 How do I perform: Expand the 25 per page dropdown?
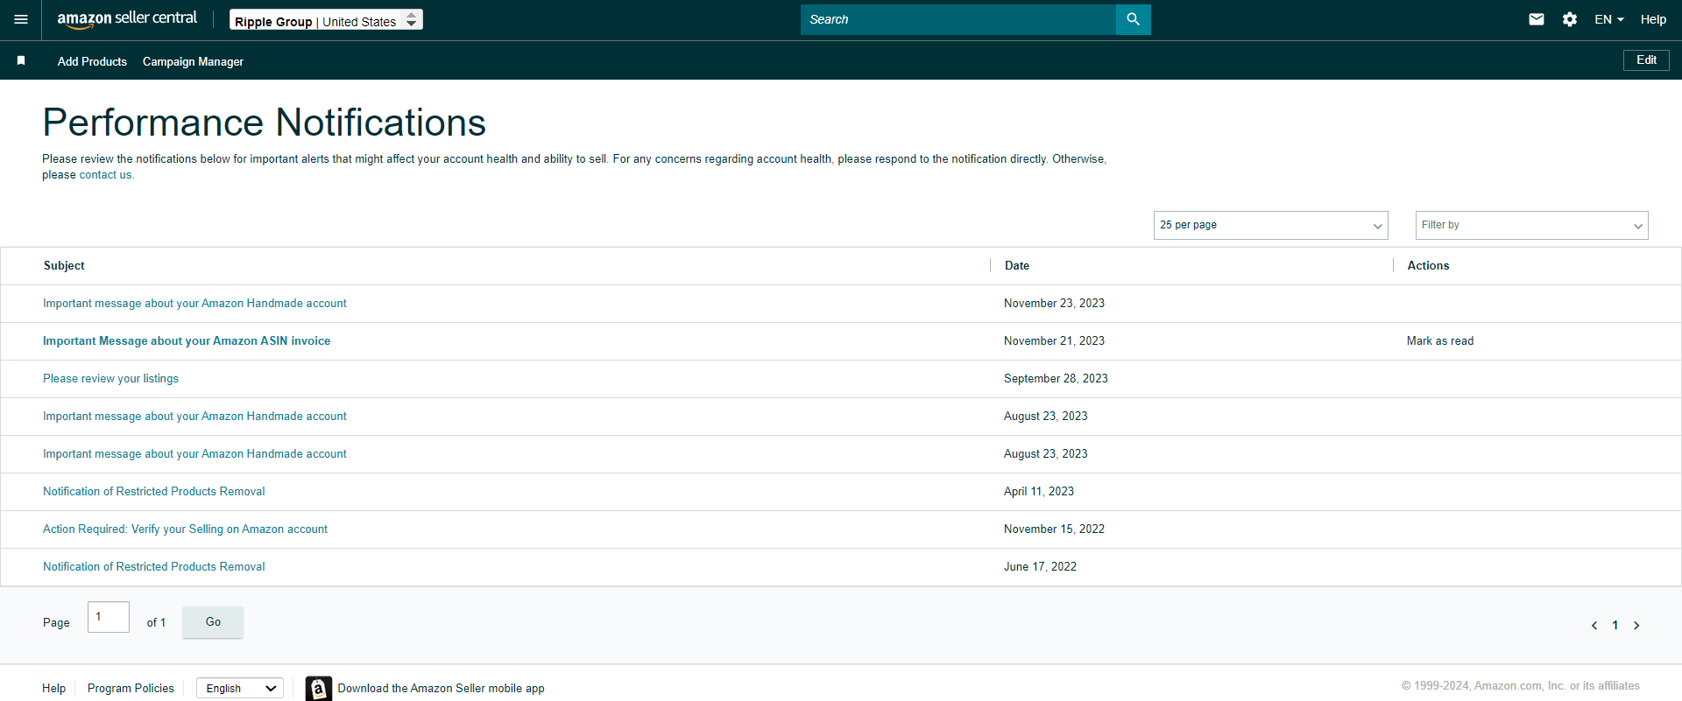[1270, 225]
